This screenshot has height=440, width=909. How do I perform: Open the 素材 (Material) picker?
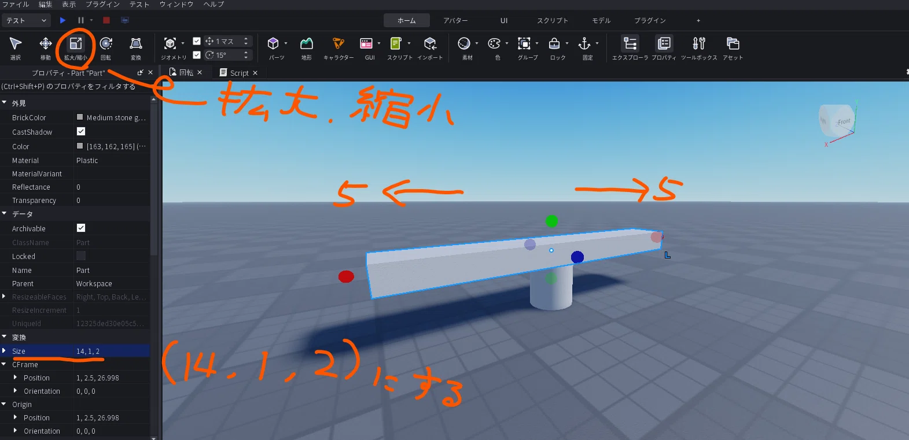tap(465, 48)
